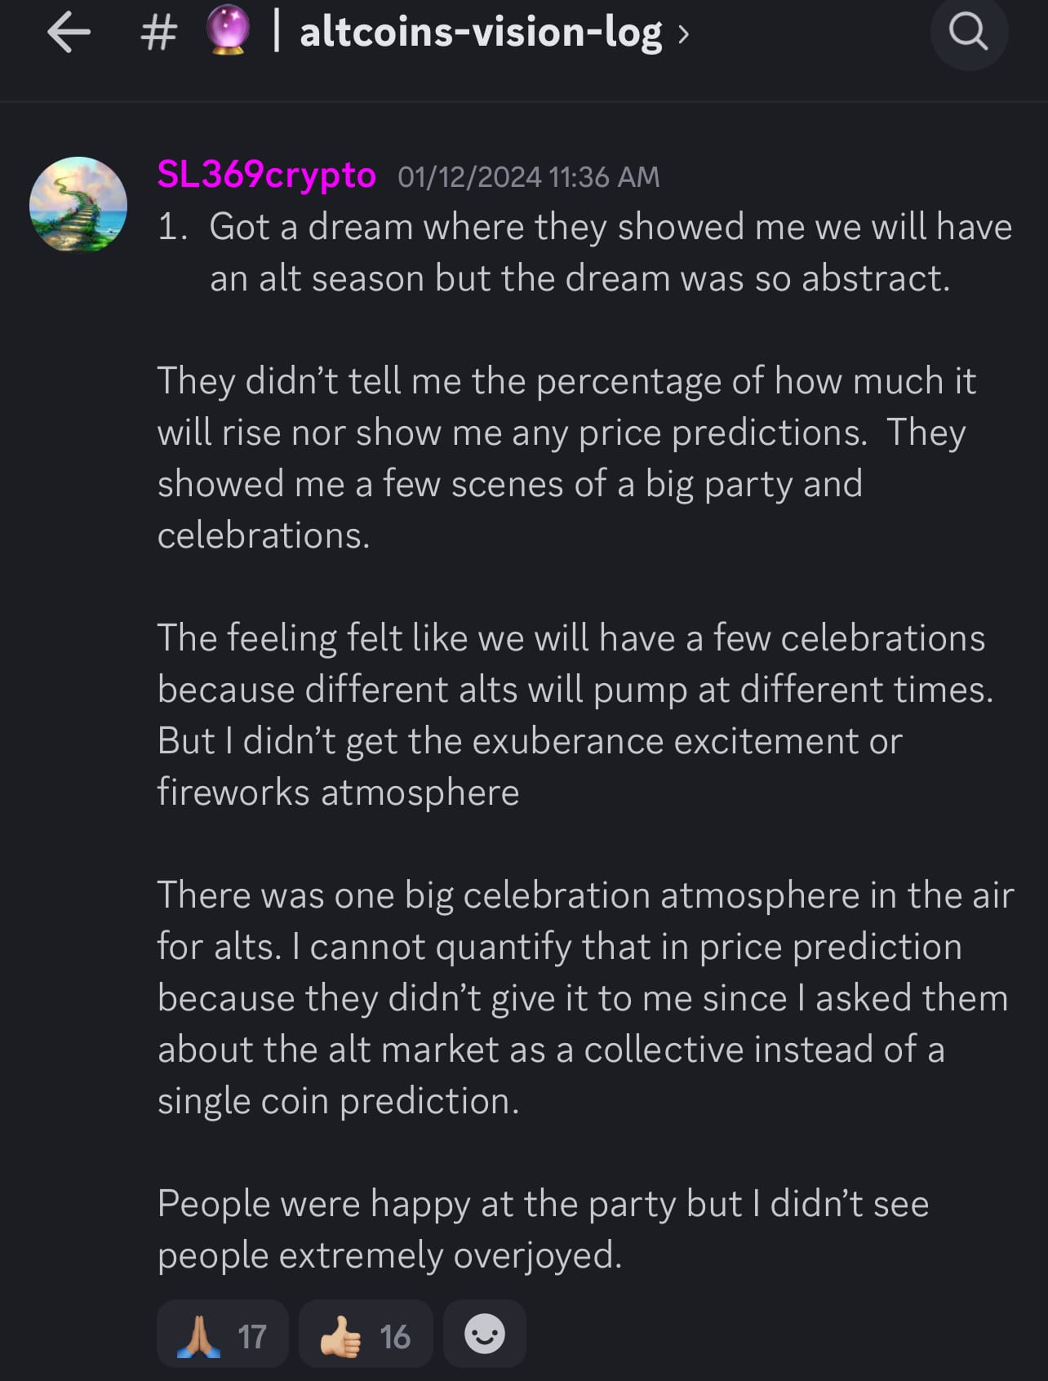The image size is (1048, 1381).
Task: Open the add reaction smiley button
Action: 484,1334
